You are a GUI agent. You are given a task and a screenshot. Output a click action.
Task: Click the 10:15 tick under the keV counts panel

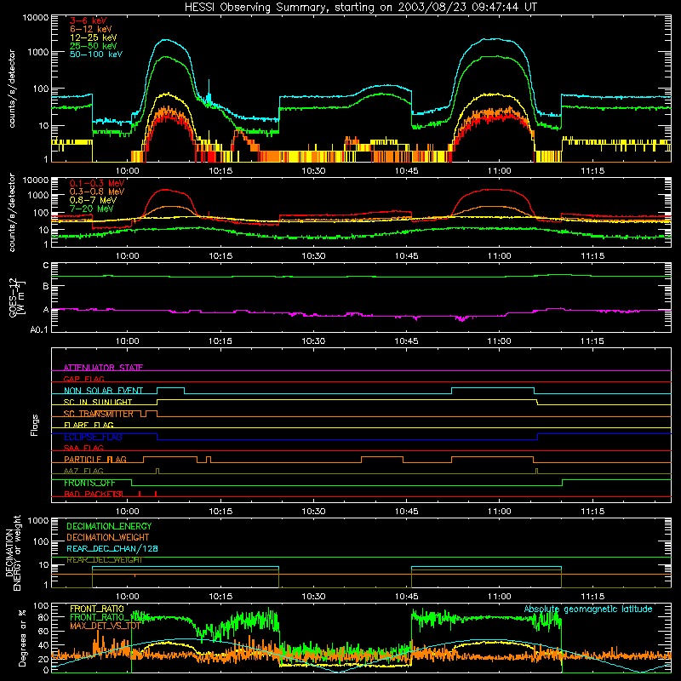pyautogui.click(x=220, y=171)
